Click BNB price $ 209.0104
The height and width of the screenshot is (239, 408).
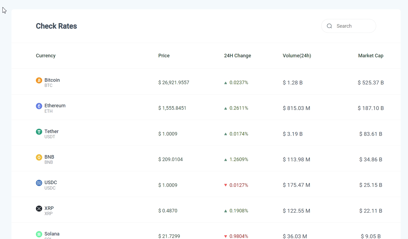point(171,159)
